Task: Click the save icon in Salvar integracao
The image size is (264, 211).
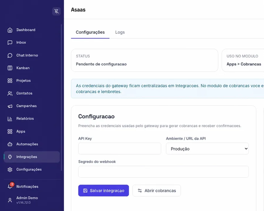Action: coord(85,190)
